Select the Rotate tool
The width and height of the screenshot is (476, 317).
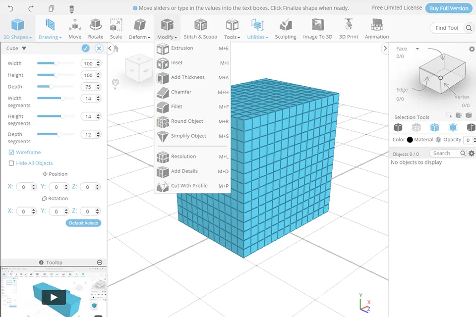coord(96,28)
